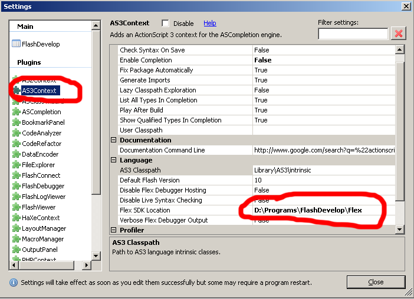The width and height of the screenshot is (414, 299).
Task: Open MacroManager plugin settings
Action: click(x=43, y=239)
